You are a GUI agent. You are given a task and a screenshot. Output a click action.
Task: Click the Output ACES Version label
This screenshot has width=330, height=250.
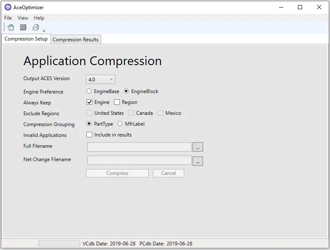[46, 78]
